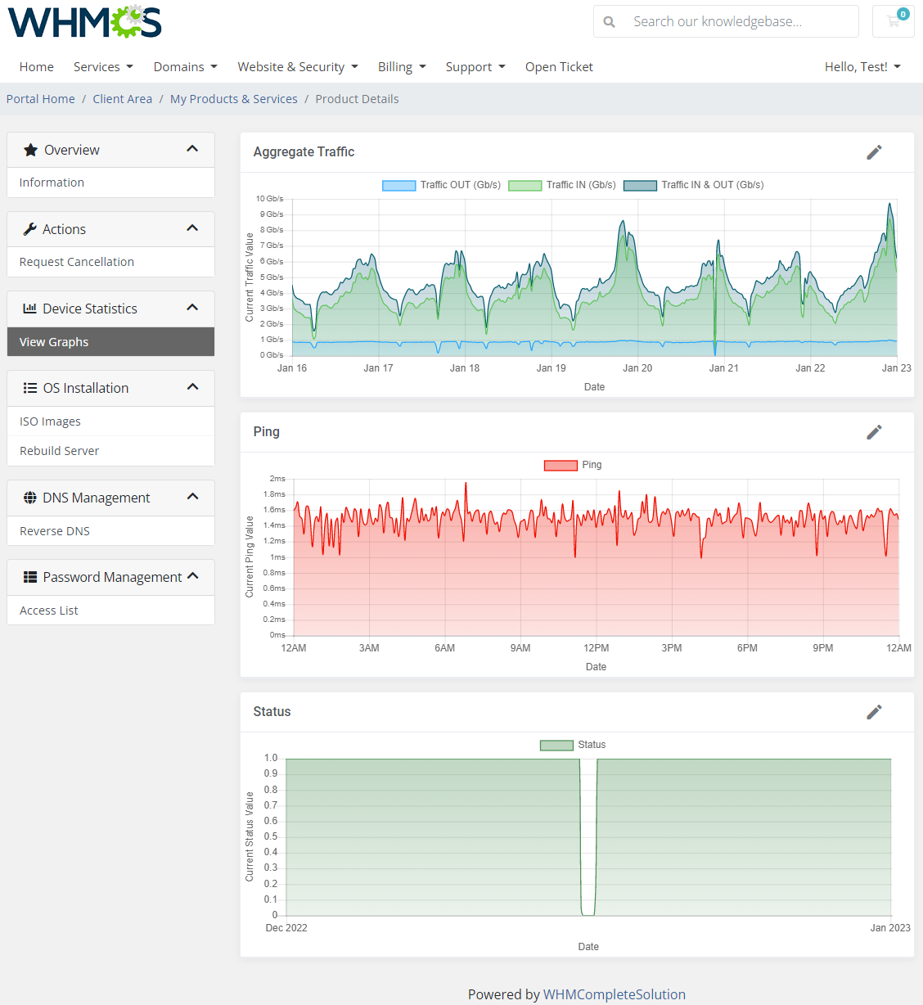Select Open Ticket in the navigation
923x1005 pixels.
pyautogui.click(x=559, y=66)
